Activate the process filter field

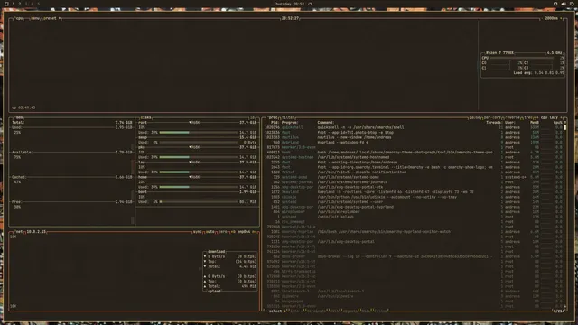click(288, 117)
